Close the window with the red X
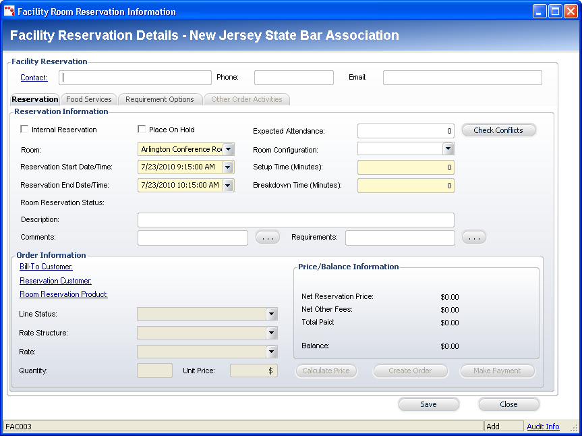Viewport: 582px width, 436px height. pos(571,11)
